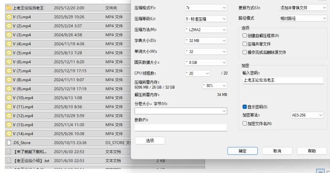Viewport: 330px width, 173px height.
Task: Click the video icon of V (1).mp4
Action: pyautogui.click(x=9, y=17)
